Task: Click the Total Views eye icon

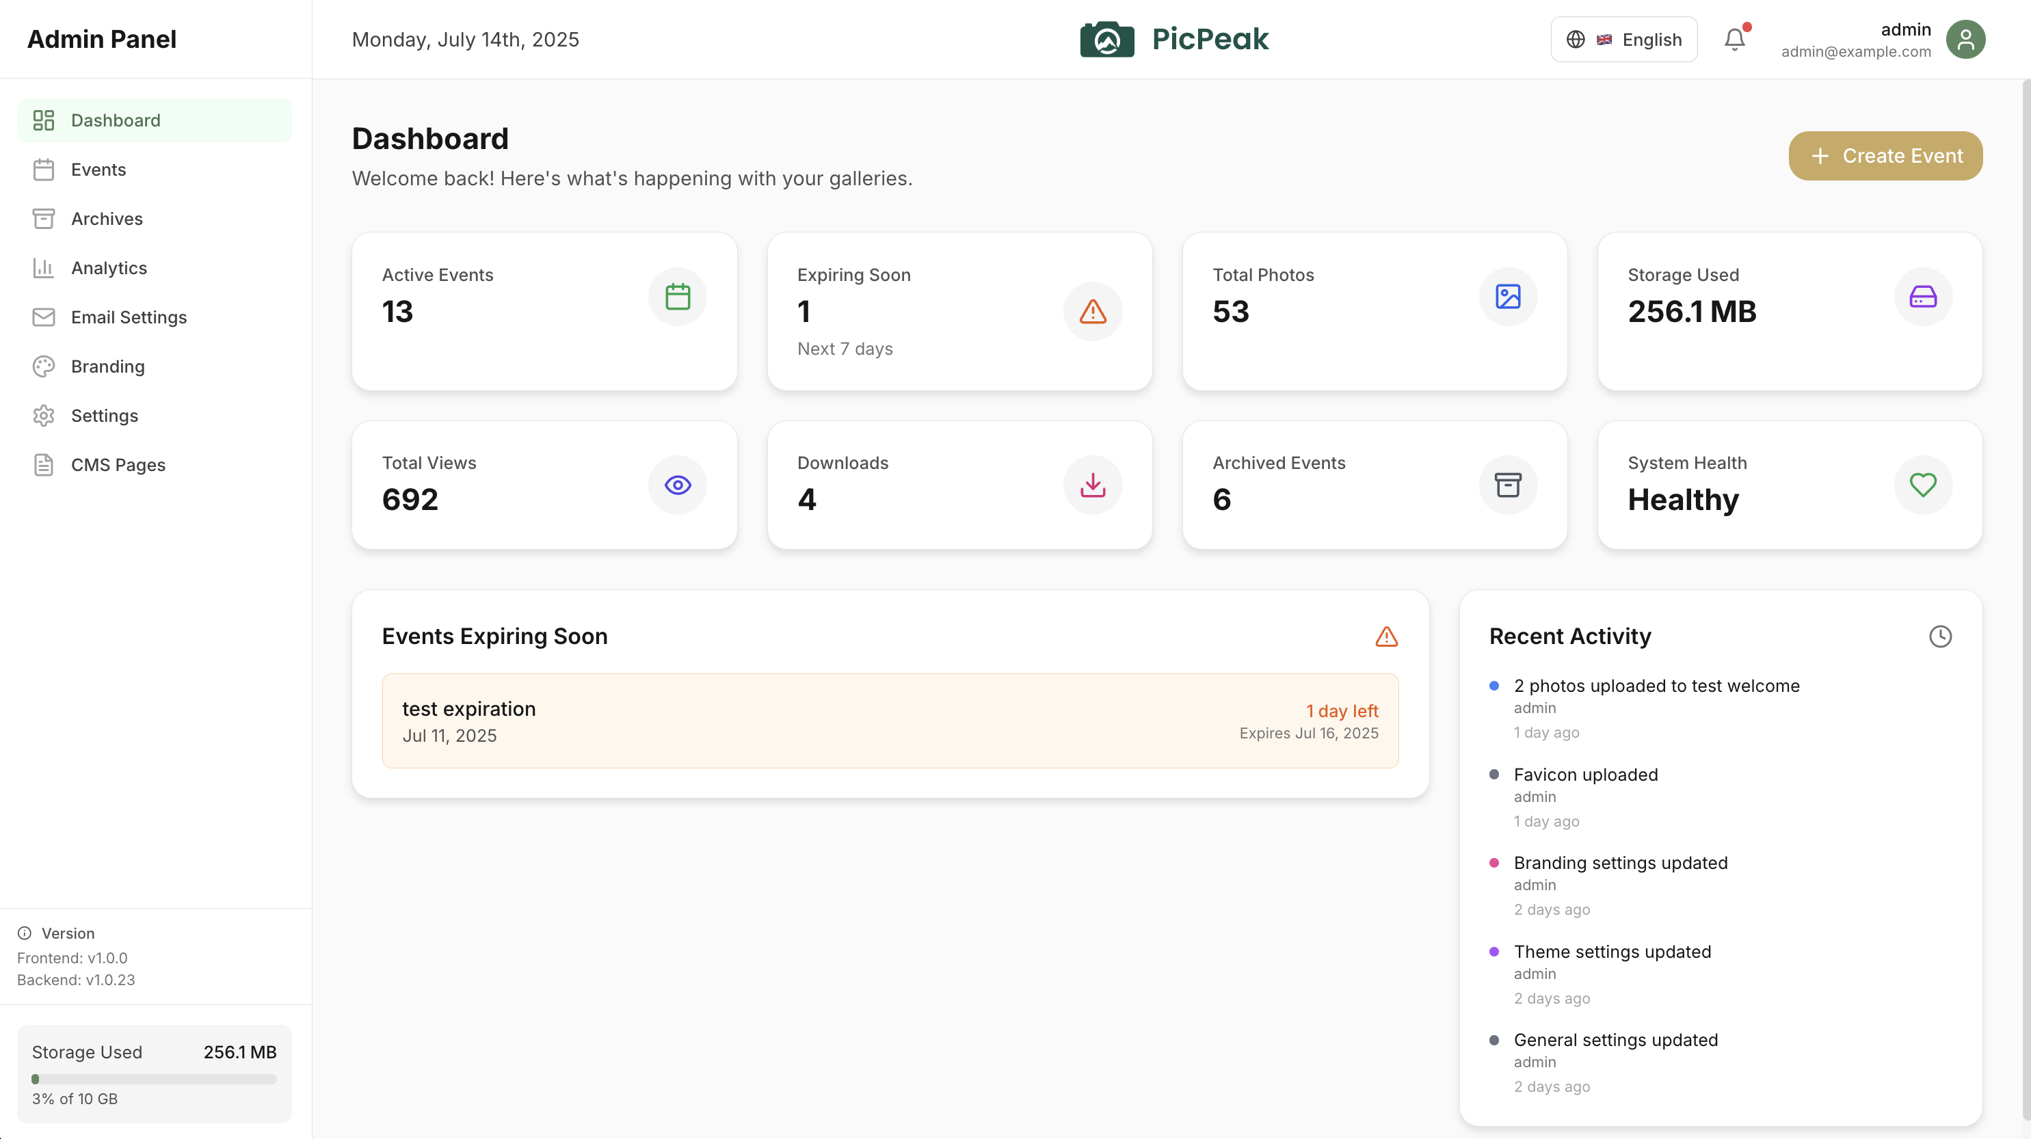Action: (677, 485)
